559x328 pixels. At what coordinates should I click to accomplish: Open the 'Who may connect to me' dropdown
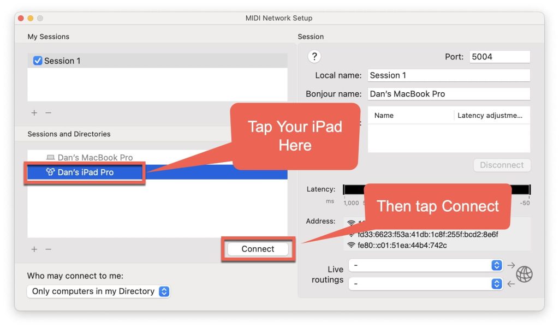(x=98, y=291)
